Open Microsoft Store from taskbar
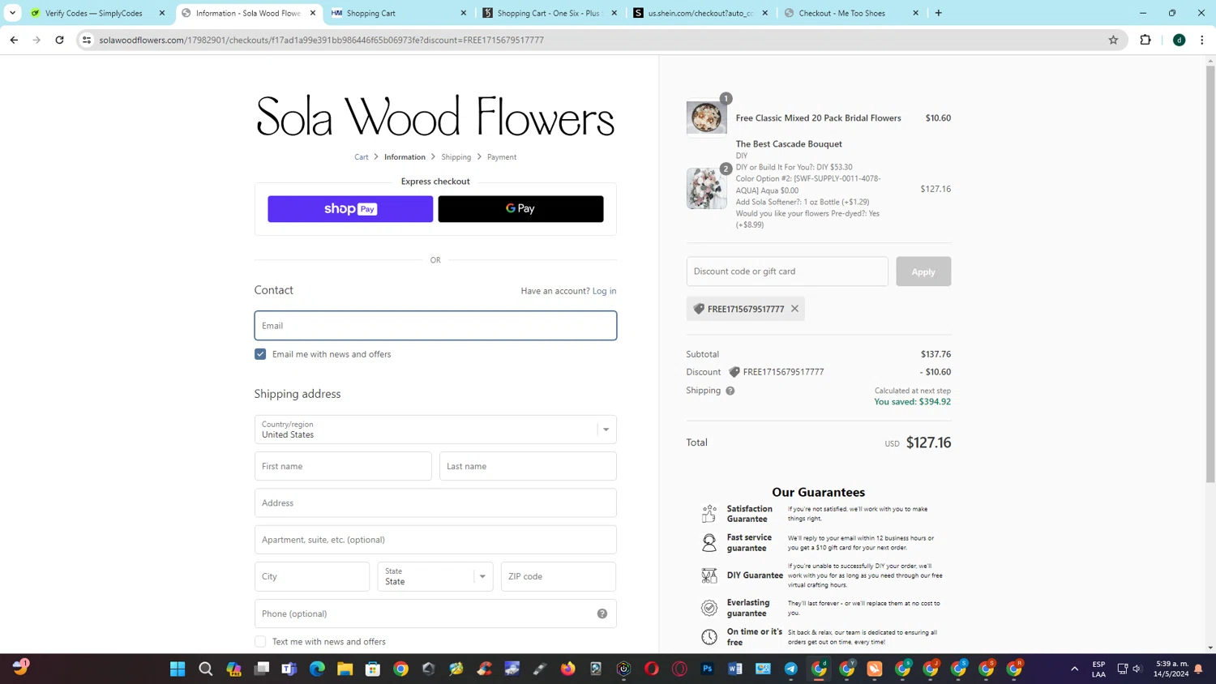This screenshot has height=684, width=1216. point(373,669)
